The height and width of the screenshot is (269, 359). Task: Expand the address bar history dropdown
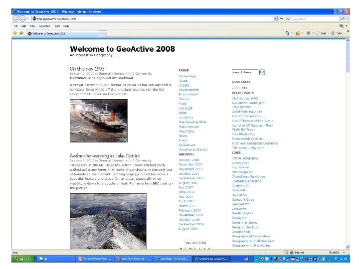pos(275,19)
